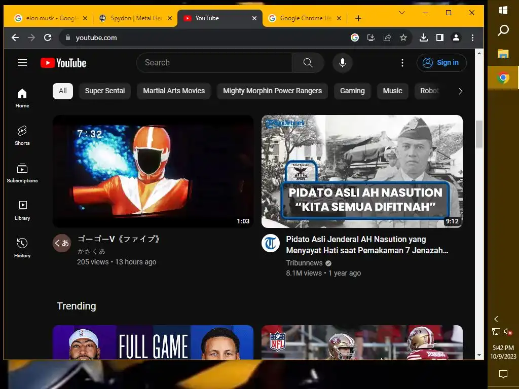Open File Explorer from taskbar
The height and width of the screenshot is (389, 519).
click(x=503, y=54)
